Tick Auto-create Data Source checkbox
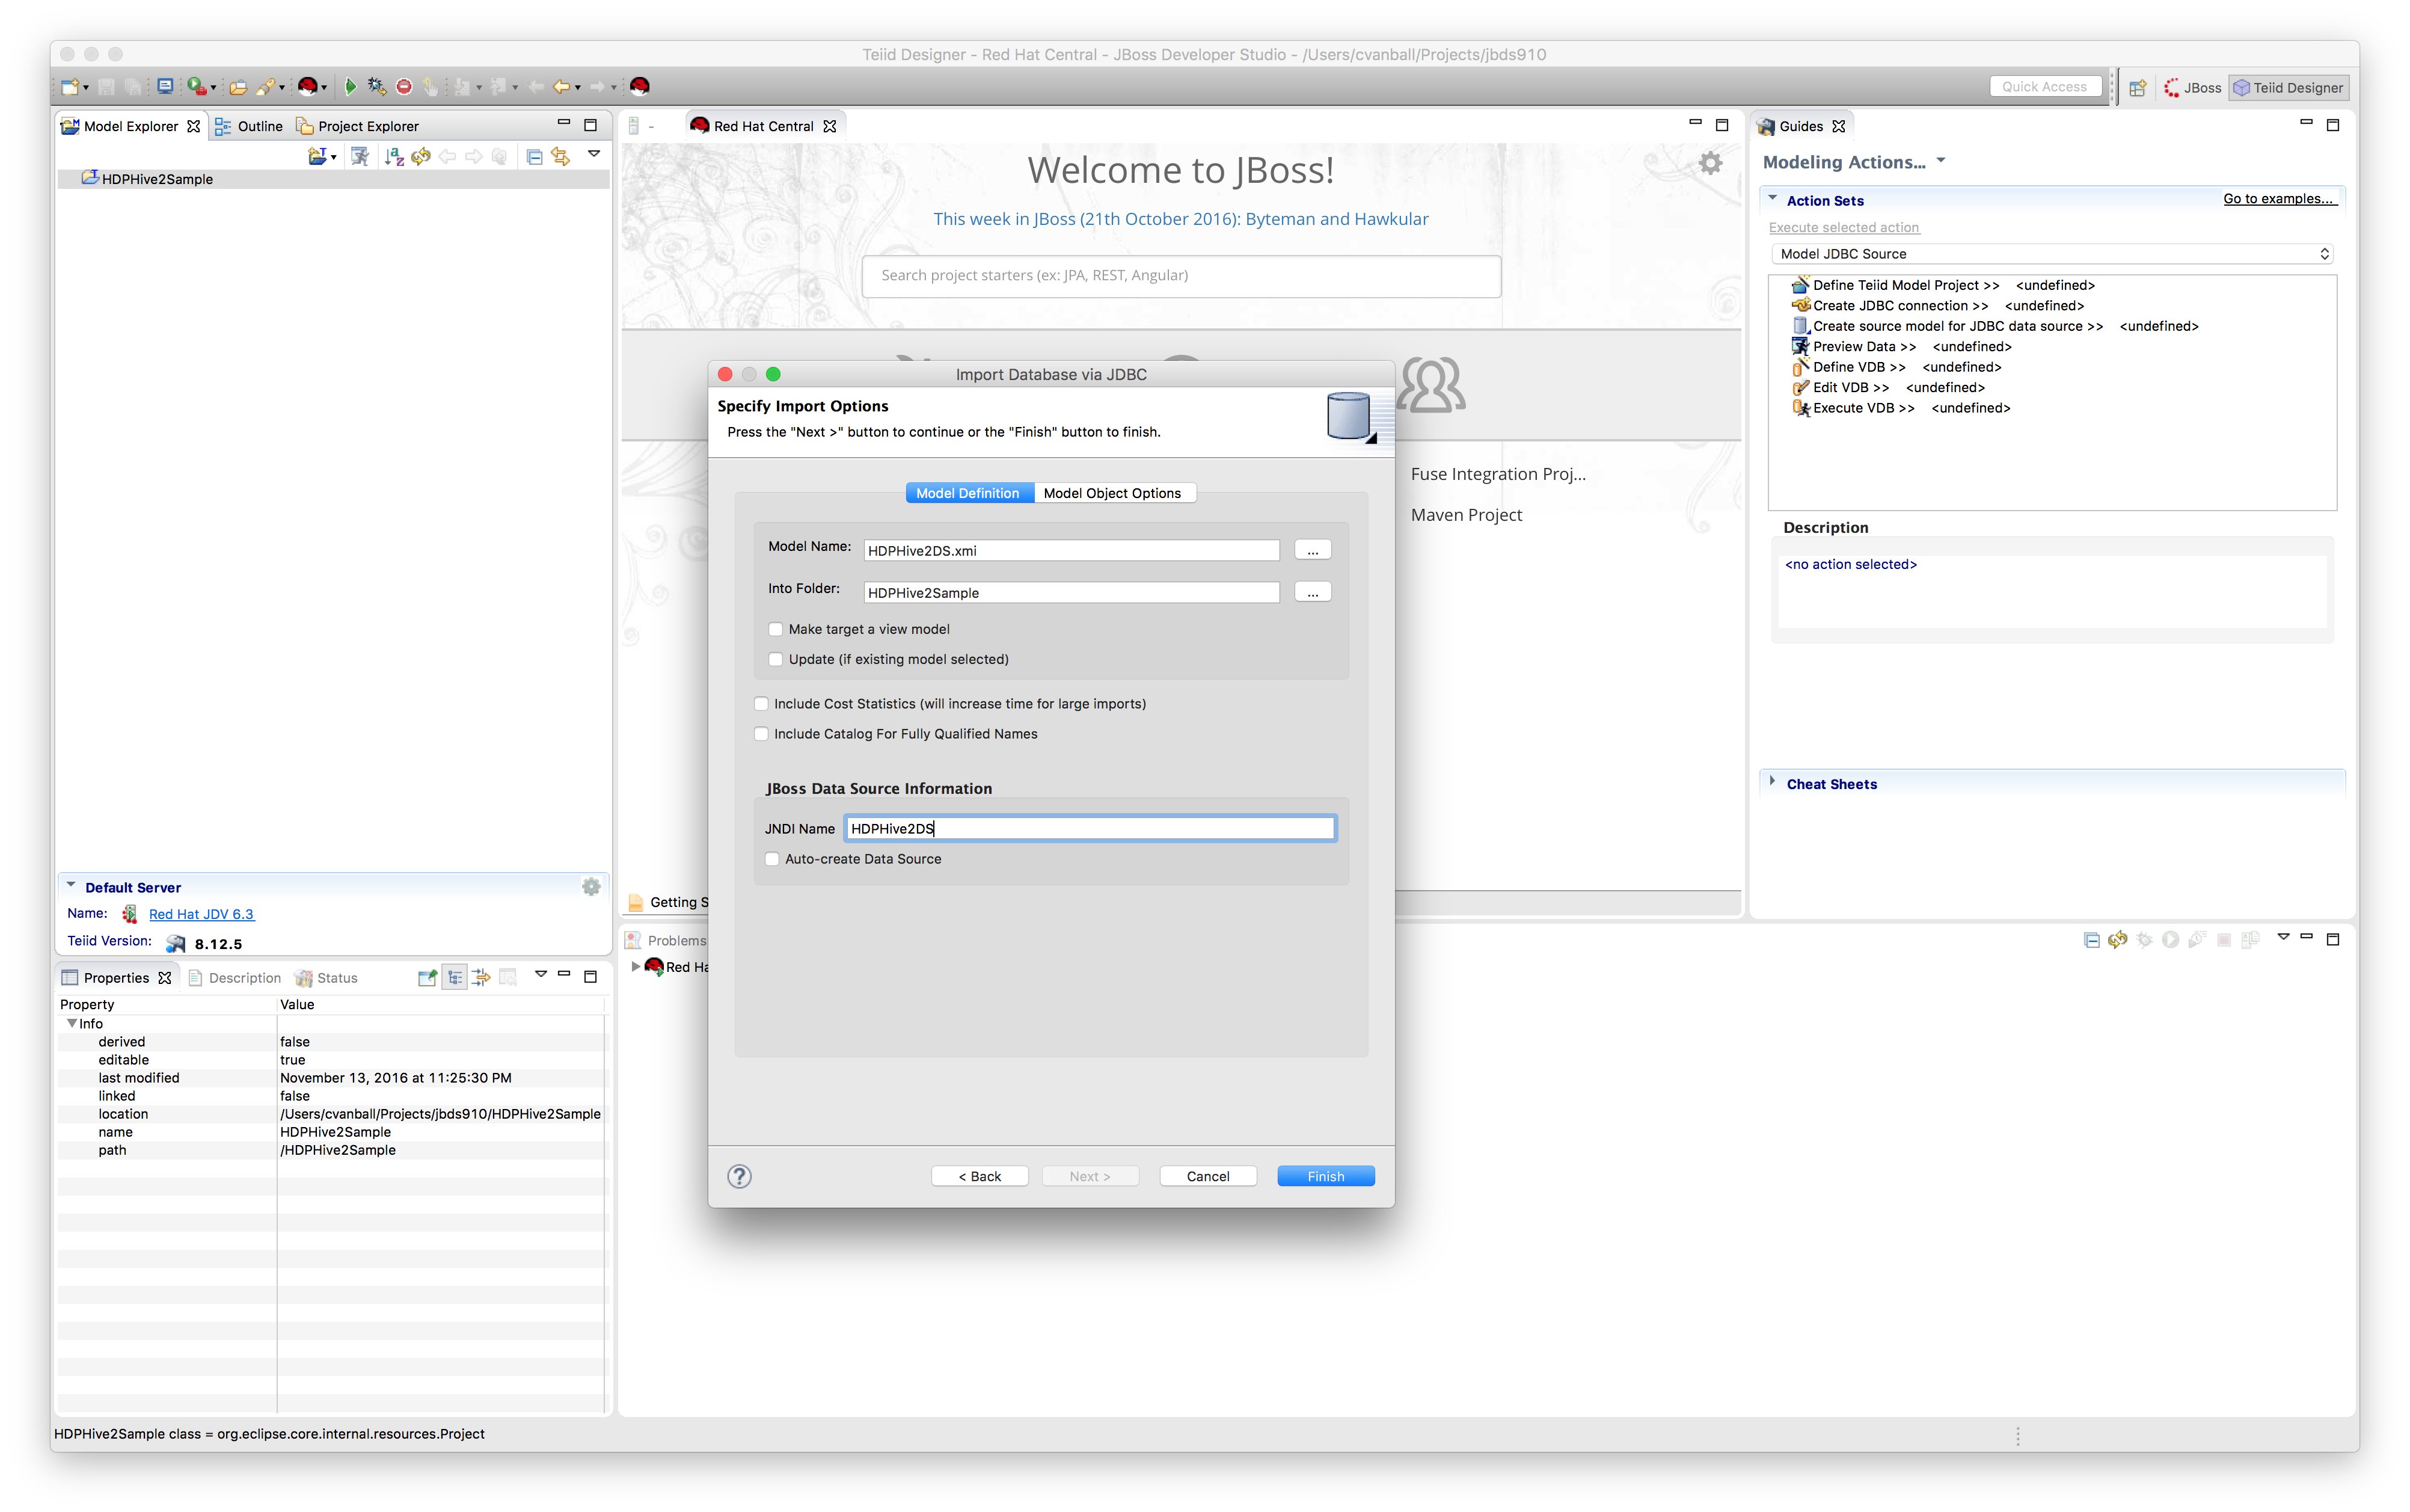 point(771,859)
